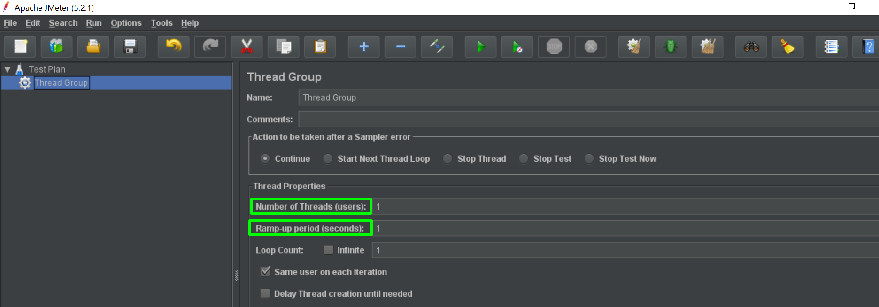879x307 pixels.
Task: Select Thread Group in the tree
Action: click(x=62, y=83)
